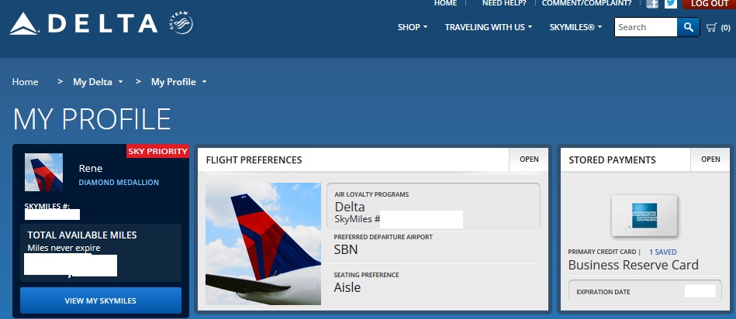Open the My Profile breadcrumb dropdown
The height and width of the screenshot is (319, 736).
[178, 82]
